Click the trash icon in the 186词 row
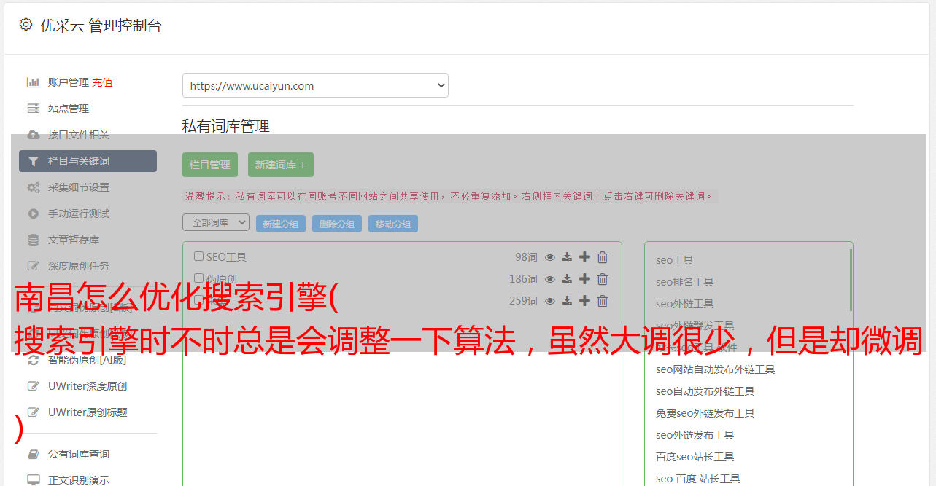Screen dimensions: 936x486 point(603,279)
